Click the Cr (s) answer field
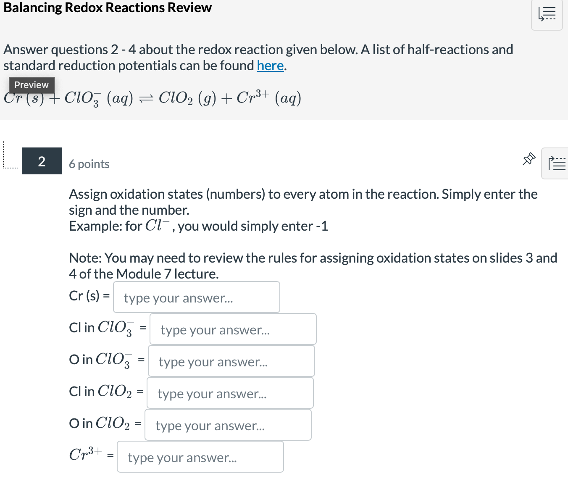 (197, 297)
